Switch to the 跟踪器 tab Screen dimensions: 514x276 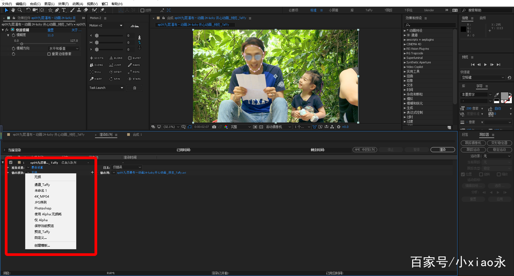click(x=484, y=135)
